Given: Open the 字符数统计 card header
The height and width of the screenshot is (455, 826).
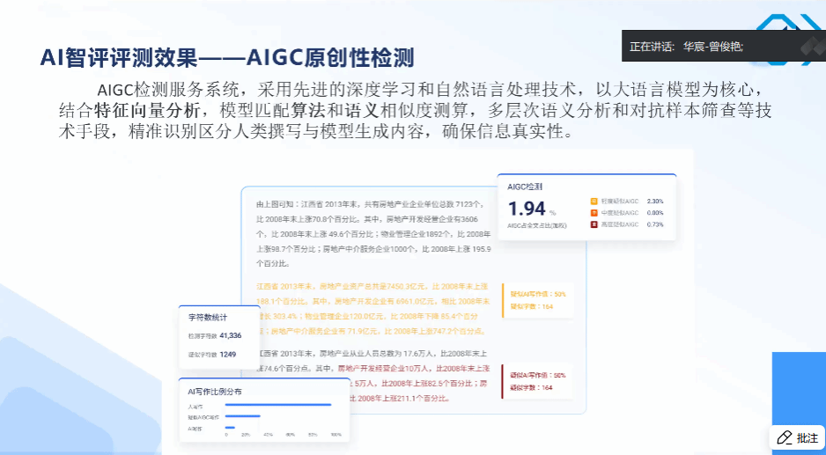Looking at the screenshot, I should click(x=208, y=318).
